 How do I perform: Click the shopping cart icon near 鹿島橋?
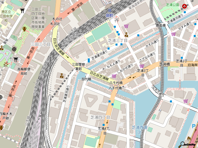[x=173, y=34]
